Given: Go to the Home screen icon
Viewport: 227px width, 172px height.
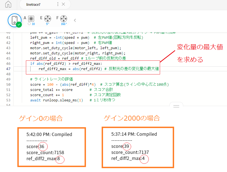Looking at the screenshot, I should click(x=8, y=4).
